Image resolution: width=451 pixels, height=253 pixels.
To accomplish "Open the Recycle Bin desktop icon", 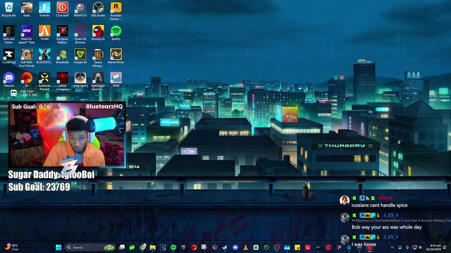I will (9, 9).
